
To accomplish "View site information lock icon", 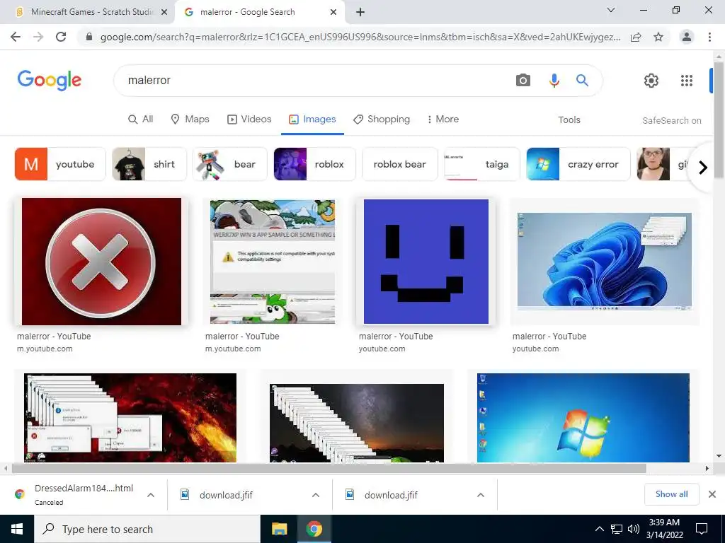I will [89, 37].
